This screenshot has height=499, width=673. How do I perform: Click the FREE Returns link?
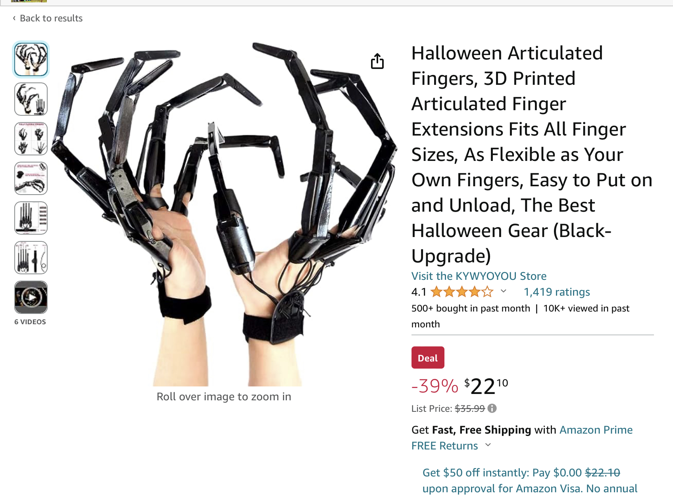(x=444, y=446)
